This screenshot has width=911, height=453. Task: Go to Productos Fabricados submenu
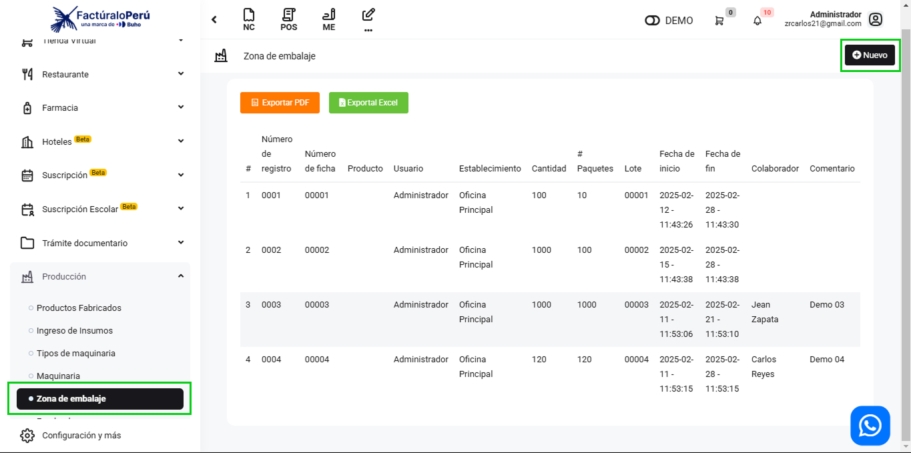pos(79,308)
